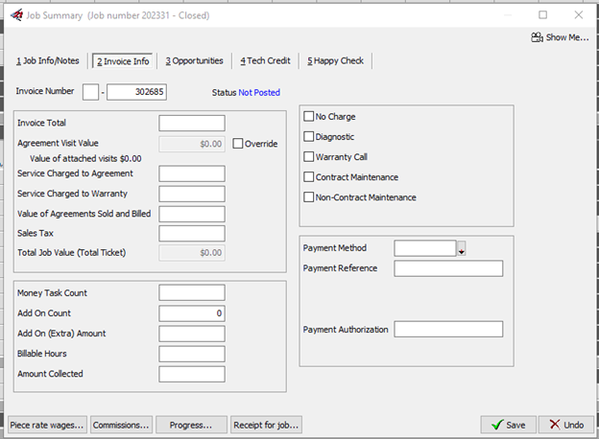Toggle the Contract Maintenance checkbox
This screenshot has width=599, height=439.
(309, 177)
